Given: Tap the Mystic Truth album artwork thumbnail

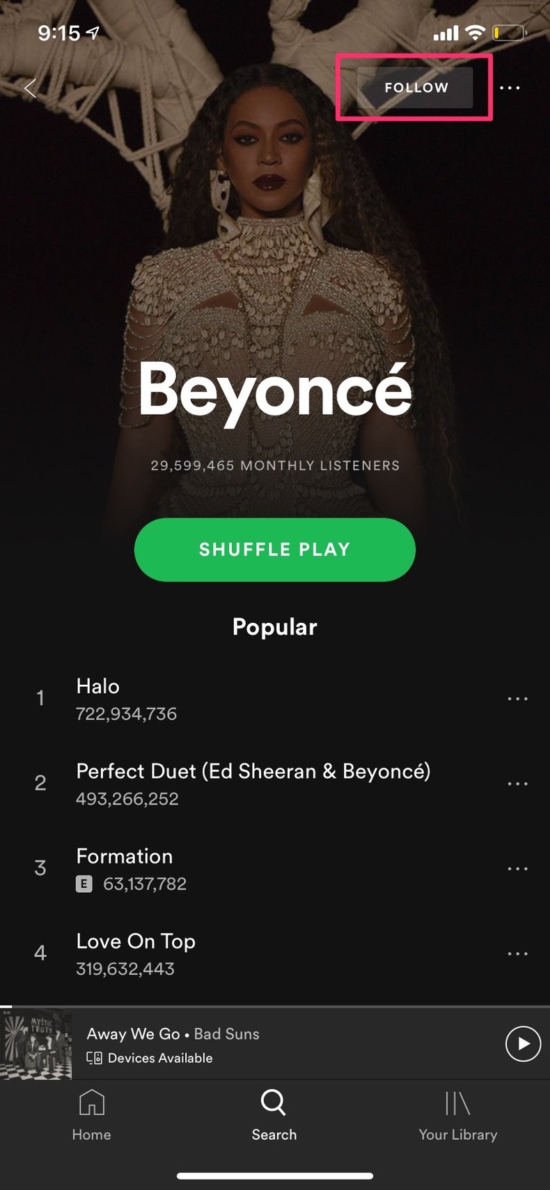Looking at the screenshot, I should click(36, 1044).
